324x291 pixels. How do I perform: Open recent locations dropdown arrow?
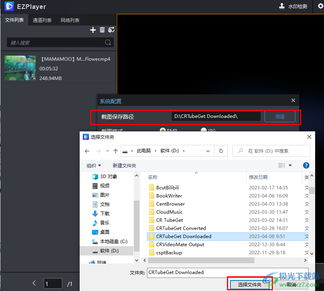coord(107,151)
